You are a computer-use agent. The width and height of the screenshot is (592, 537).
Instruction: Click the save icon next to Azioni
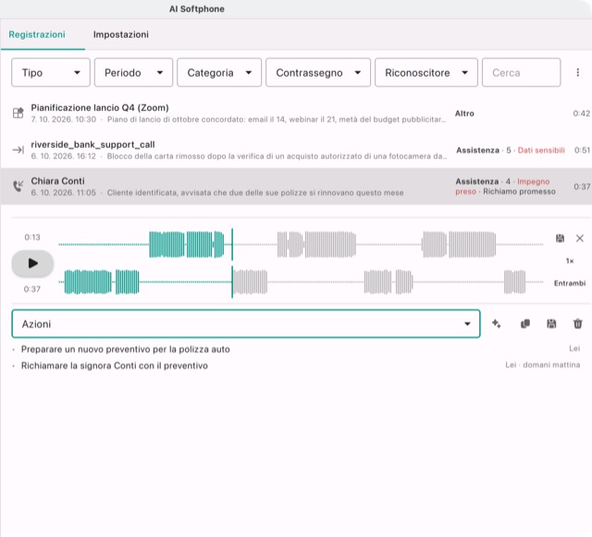(551, 323)
